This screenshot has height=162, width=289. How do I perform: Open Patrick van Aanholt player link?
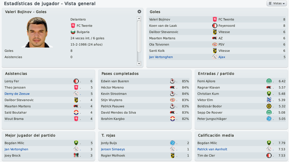tap(212, 149)
